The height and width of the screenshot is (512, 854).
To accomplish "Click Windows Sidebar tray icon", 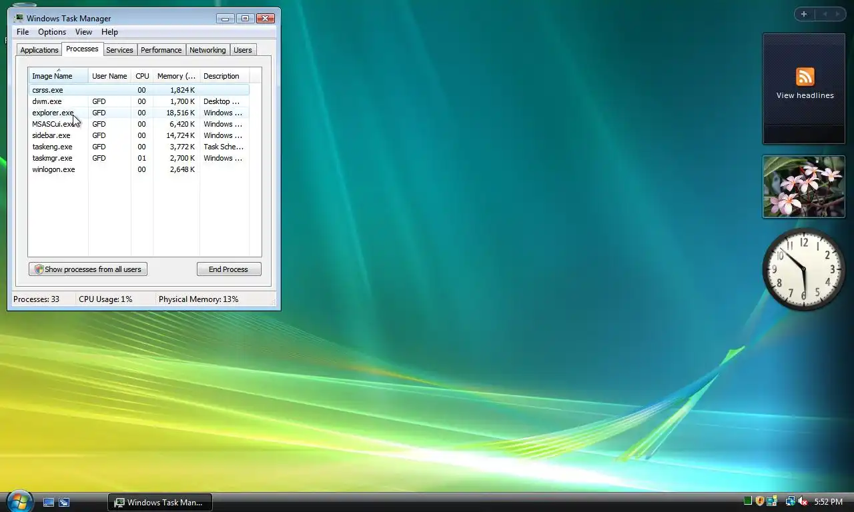I will pos(772,501).
